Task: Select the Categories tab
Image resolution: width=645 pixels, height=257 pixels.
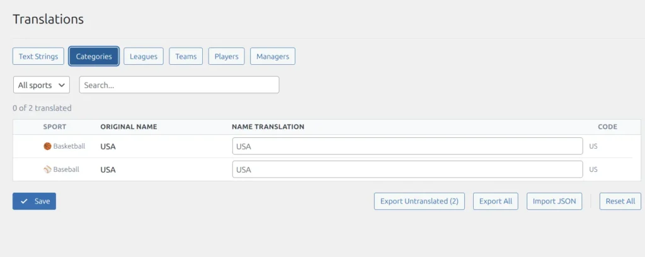Action: (94, 56)
